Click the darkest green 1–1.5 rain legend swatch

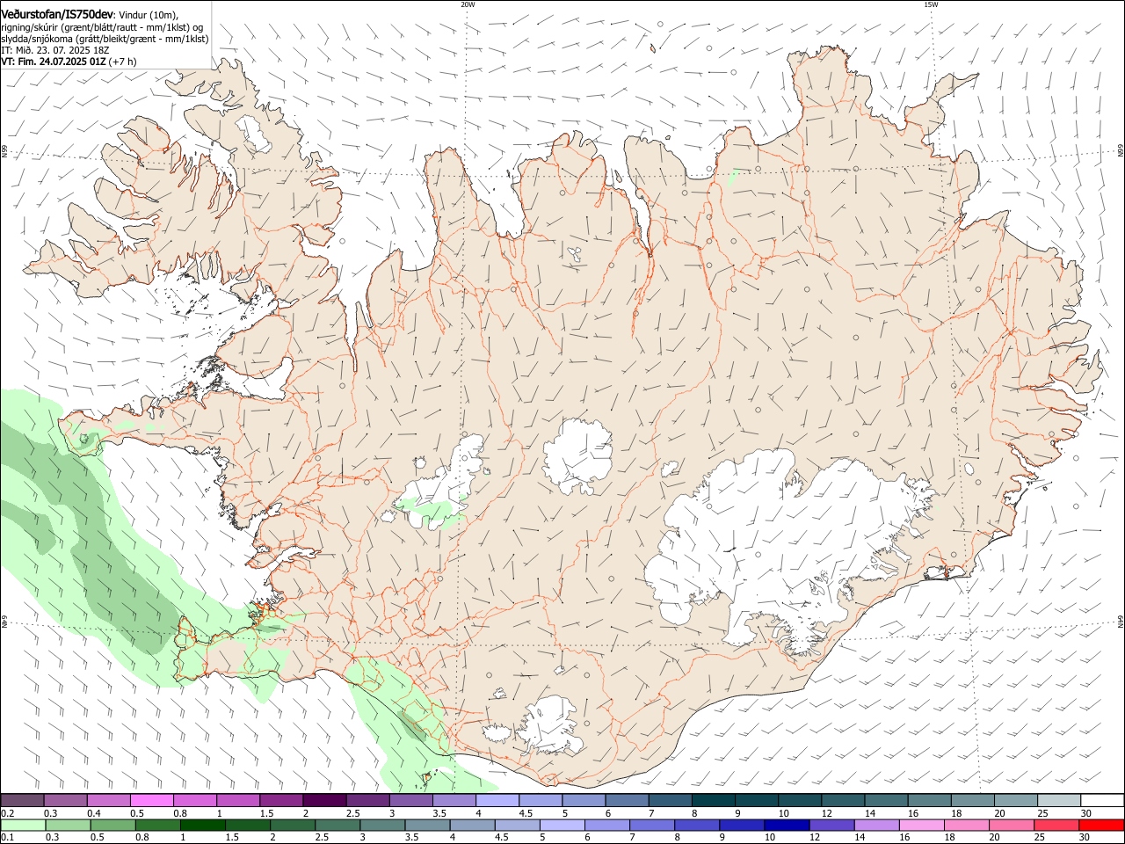coord(203,826)
